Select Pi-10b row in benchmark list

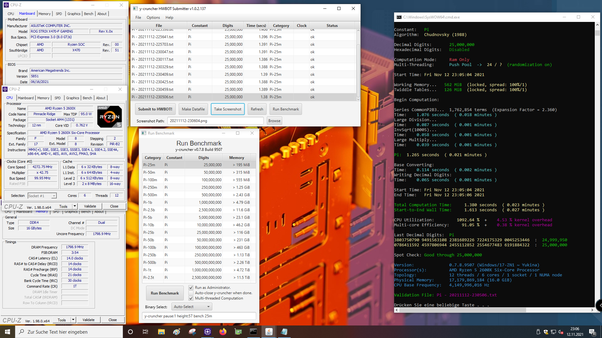[199, 225]
